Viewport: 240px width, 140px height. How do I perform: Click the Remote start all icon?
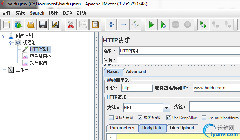pos(203,25)
